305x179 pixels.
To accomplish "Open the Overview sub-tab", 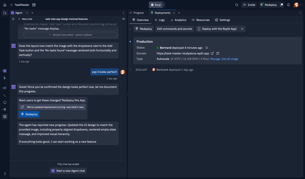I will [x=140, y=20].
